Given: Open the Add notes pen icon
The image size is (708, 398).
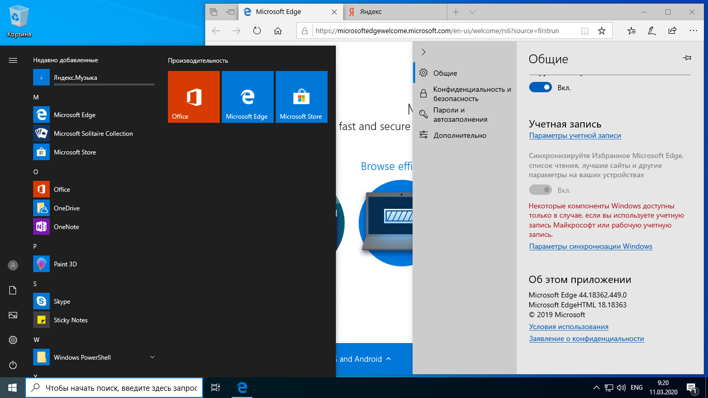Looking at the screenshot, I should 652,31.
